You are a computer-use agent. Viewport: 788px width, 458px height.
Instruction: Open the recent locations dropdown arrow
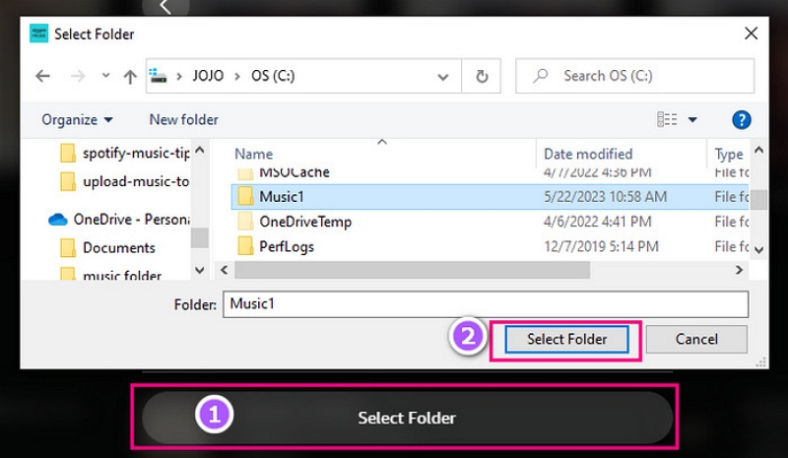105,76
